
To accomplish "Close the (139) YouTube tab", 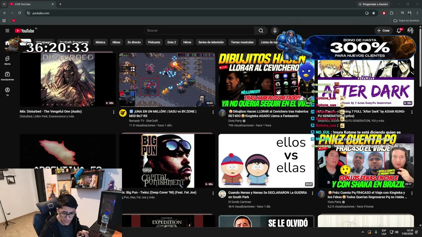I will (x=52, y=4).
